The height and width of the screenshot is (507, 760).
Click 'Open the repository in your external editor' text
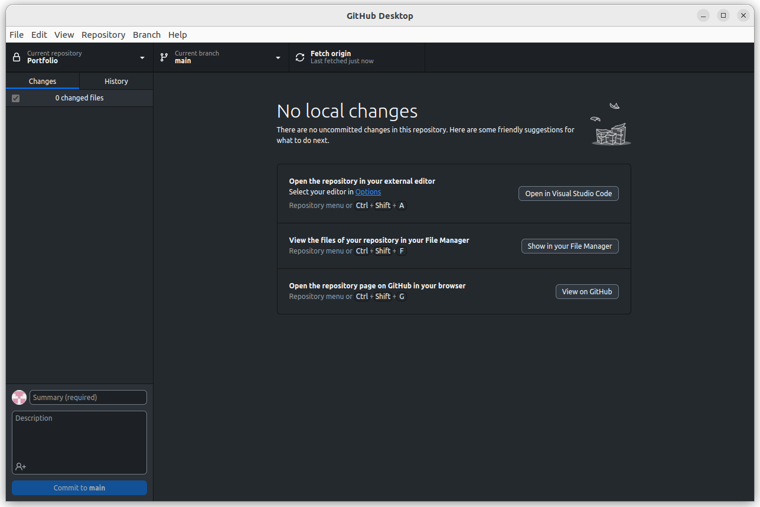(362, 181)
